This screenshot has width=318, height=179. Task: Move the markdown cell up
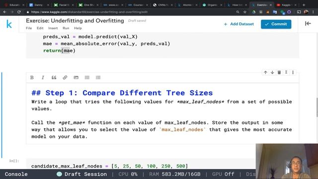[x=265, y=72]
